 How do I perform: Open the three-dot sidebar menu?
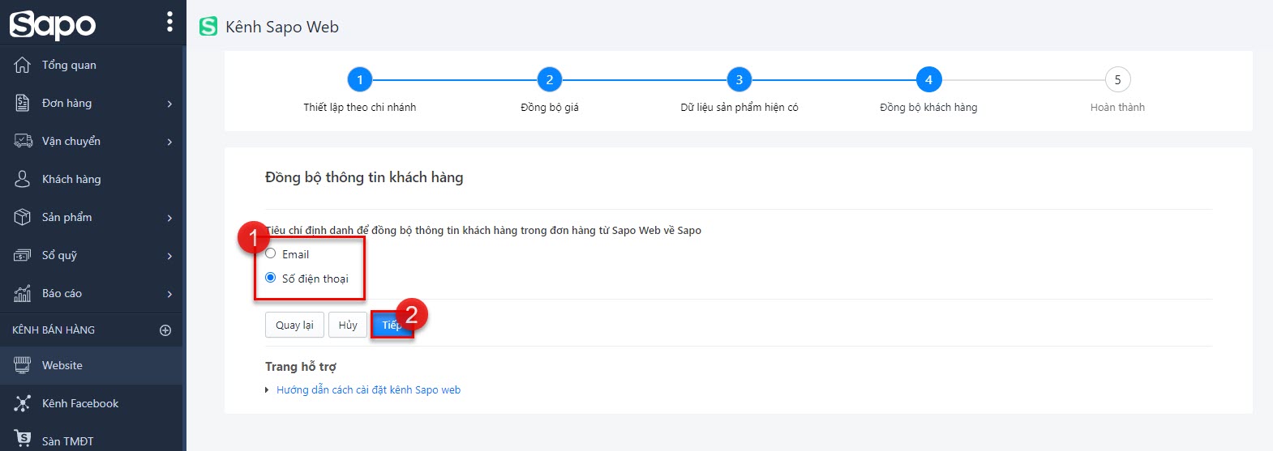(x=169, y=22)
